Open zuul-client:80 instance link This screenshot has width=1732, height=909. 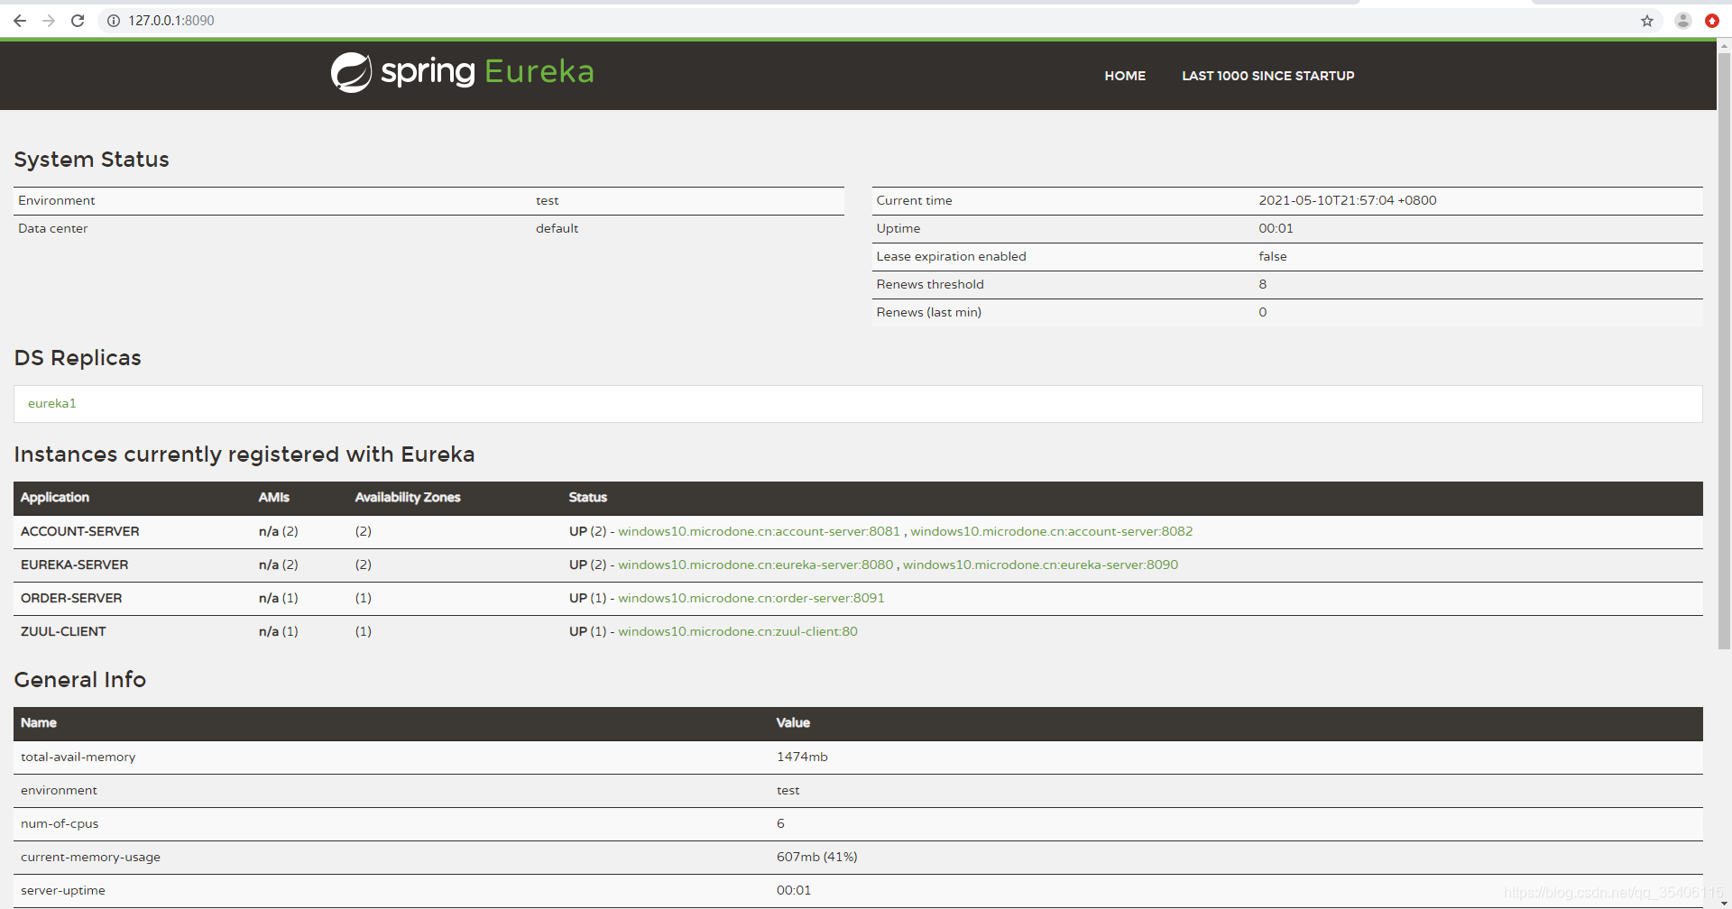coord(738,631)
